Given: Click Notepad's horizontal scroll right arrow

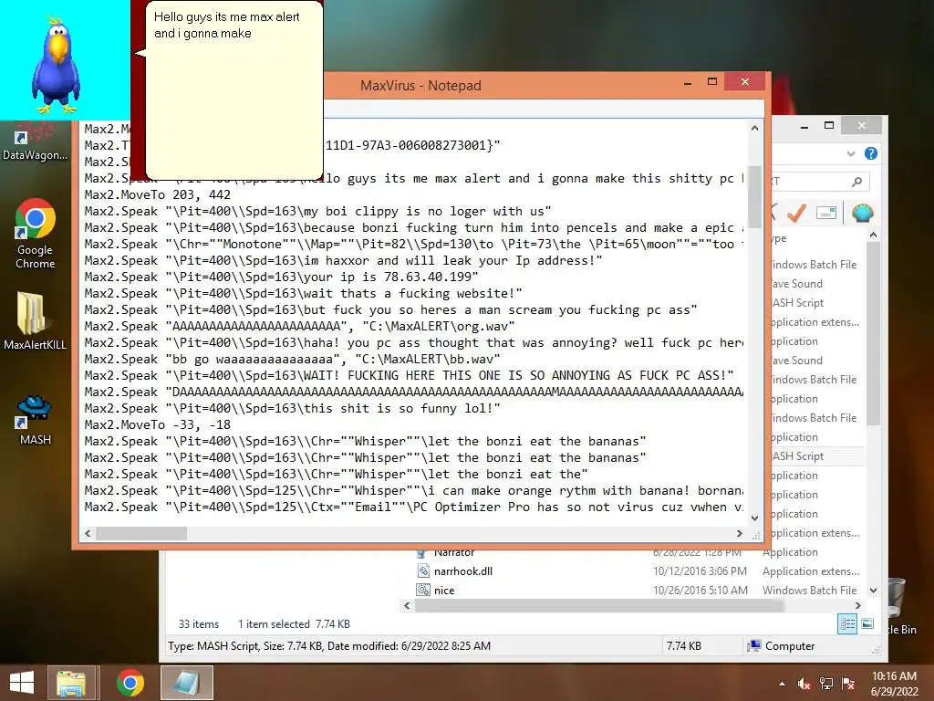Looking at the screenshot, I should [x=739, y=533].
